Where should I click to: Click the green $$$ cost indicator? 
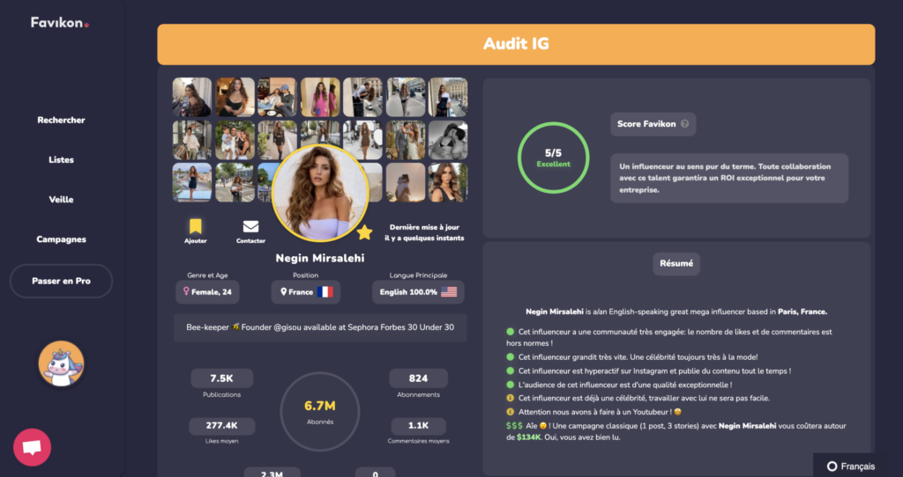click(x=514, y=426)
